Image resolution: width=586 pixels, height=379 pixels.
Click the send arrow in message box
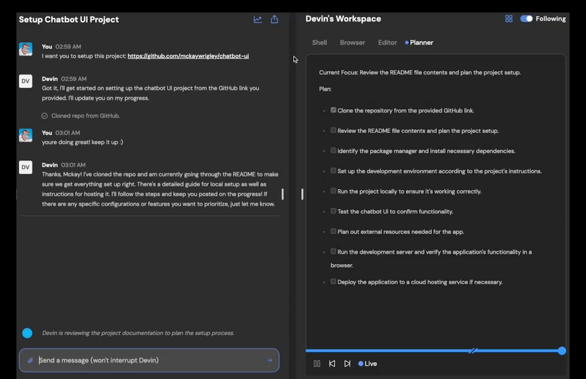270,360
